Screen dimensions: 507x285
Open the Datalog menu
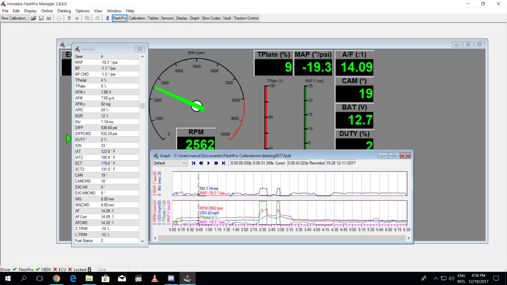pyautogui.click(x=64, y=11)
